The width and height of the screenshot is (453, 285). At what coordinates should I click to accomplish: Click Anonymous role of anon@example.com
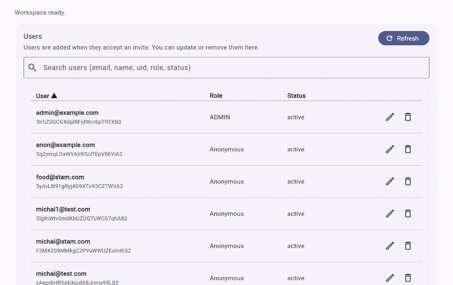pyautogui.click(x=227, y=150)
